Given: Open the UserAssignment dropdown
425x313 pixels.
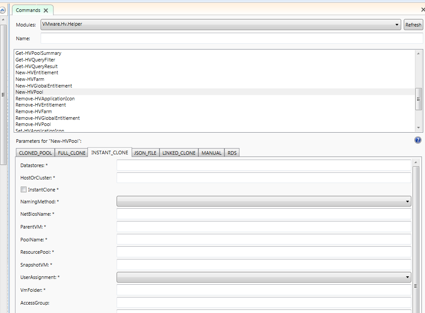Looking at the screenshot, I should click(406, 277).
